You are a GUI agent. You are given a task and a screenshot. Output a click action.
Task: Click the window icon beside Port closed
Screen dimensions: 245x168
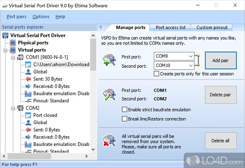[28, 115]
